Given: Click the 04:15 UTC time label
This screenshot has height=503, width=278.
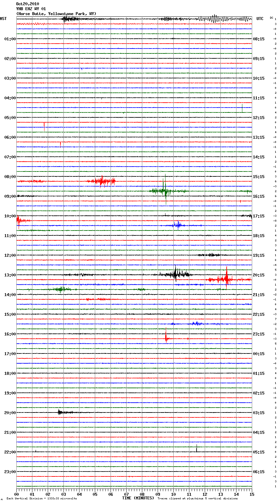Looking at the screenshot, I should pos(259,433).
